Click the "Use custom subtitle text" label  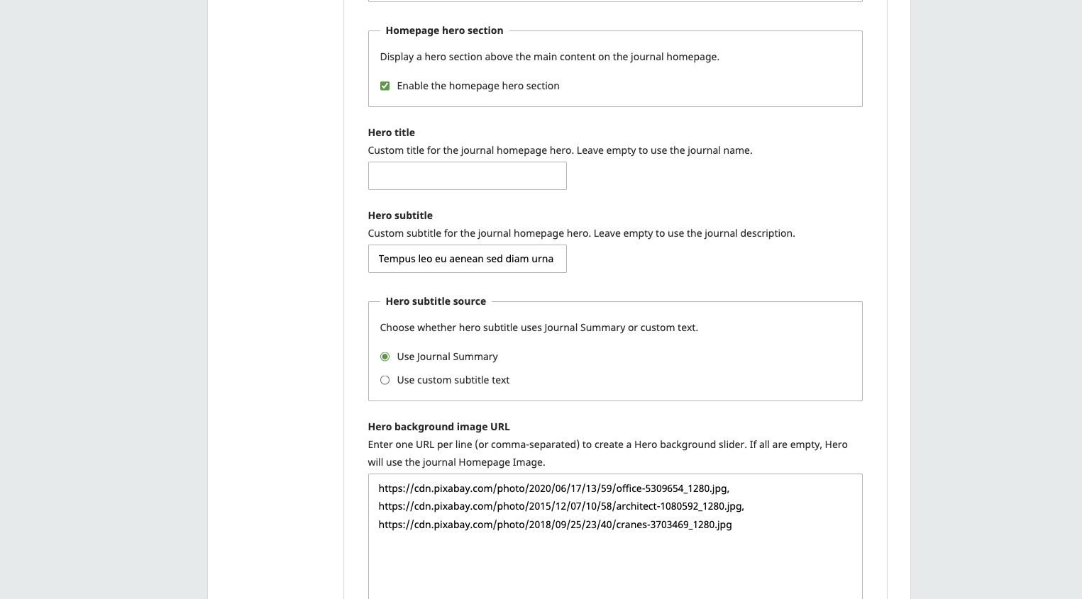point(453,380)
